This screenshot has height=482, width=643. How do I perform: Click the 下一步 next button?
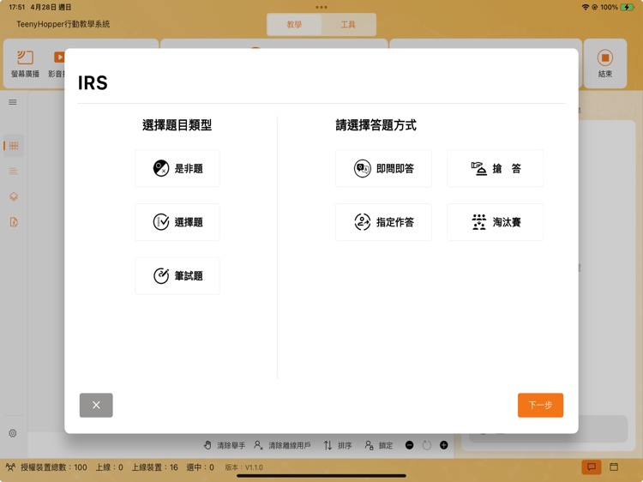[540, 406]
